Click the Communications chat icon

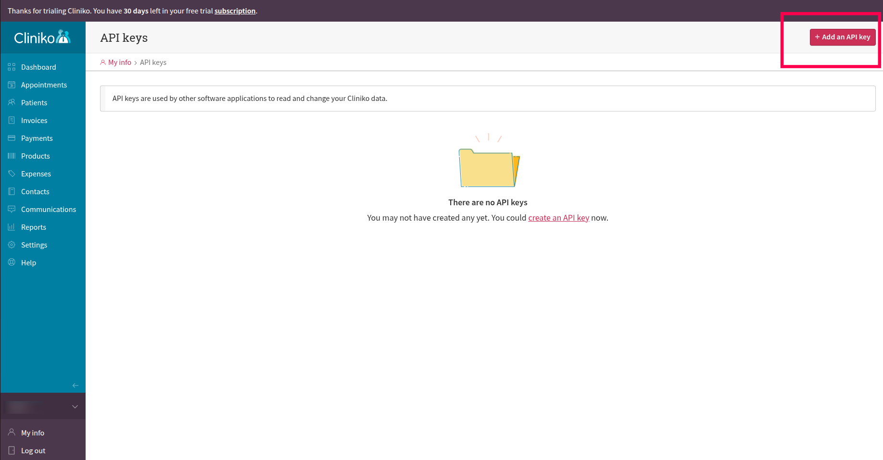(12, 210)
